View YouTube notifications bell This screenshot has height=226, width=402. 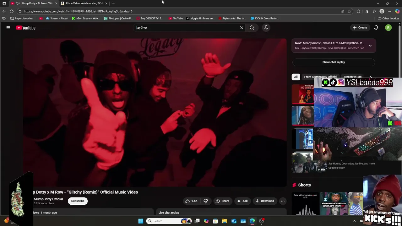(x=376, y=28)
